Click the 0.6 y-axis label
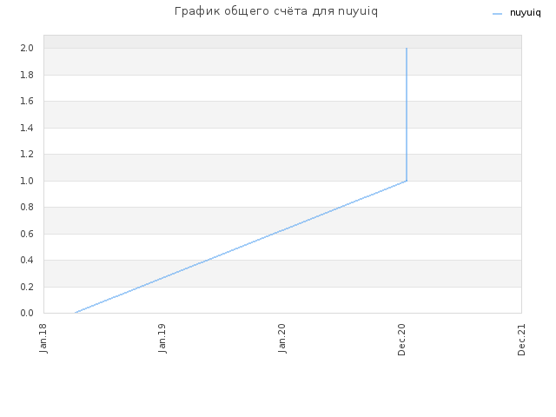The height and width of the screenshot is (417, 556). (27, 234)
